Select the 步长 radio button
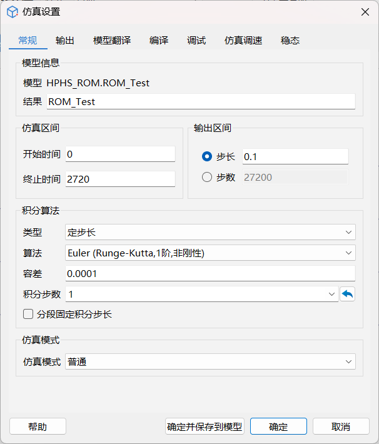379x444 pixels. pyautogui.click(x=208, y=157)
